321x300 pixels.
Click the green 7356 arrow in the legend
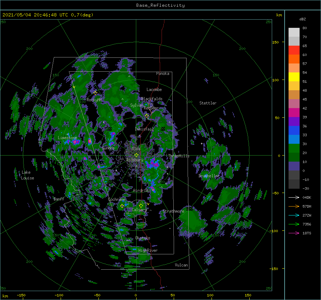pyautogui.click(x=294, y=224)
